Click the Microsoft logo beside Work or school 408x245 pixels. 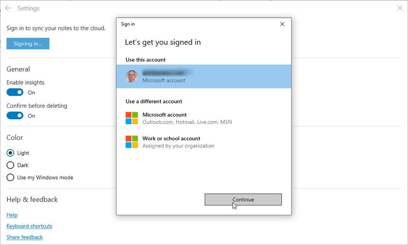[x=131, y=142]
